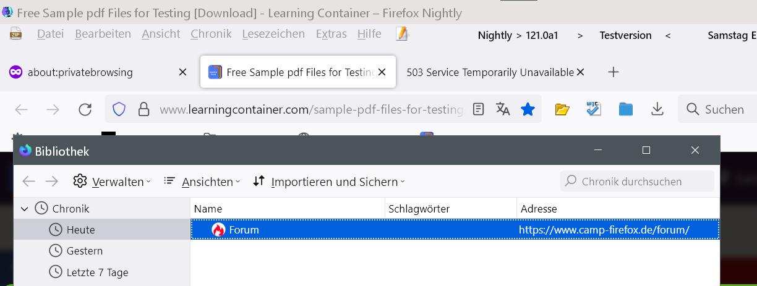
Task: Click the Chronik durchsuchen search field
Action: [x=637, y=182]
